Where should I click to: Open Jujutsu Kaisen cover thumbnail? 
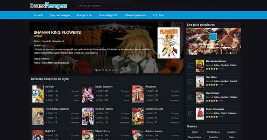[138, 135]
